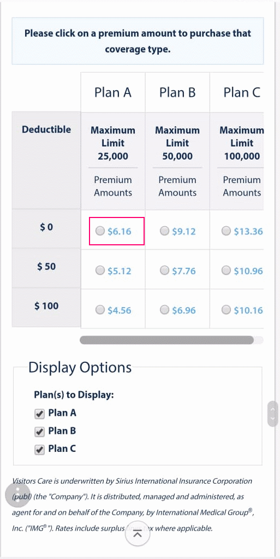
Task: Pick the $5.12 premium radio option
Action: [x=100, y=271]
